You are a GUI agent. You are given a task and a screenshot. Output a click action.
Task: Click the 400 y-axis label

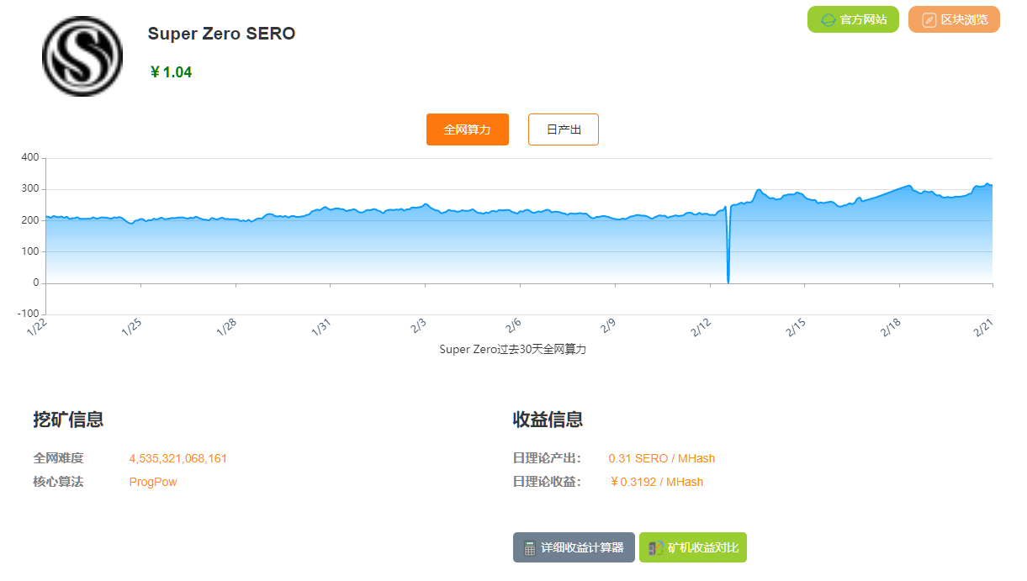[29, 157]
